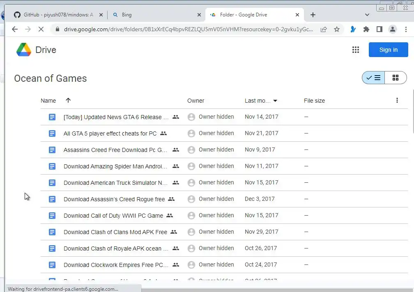Viewport: 414px width, 292px height.
Task: Open Chrome's three-dot menu
Action: [x=406, y=29]
